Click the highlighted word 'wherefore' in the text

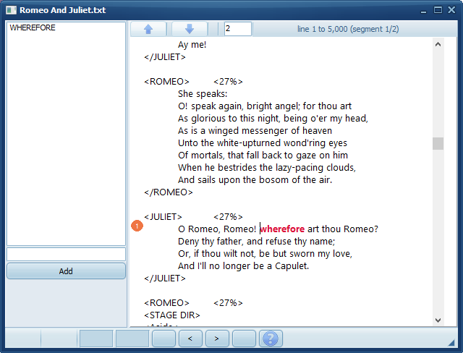(x=282, y=229)
